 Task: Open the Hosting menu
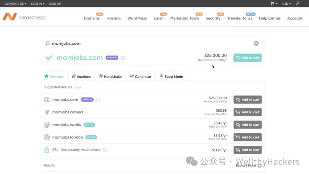[114, 18]
